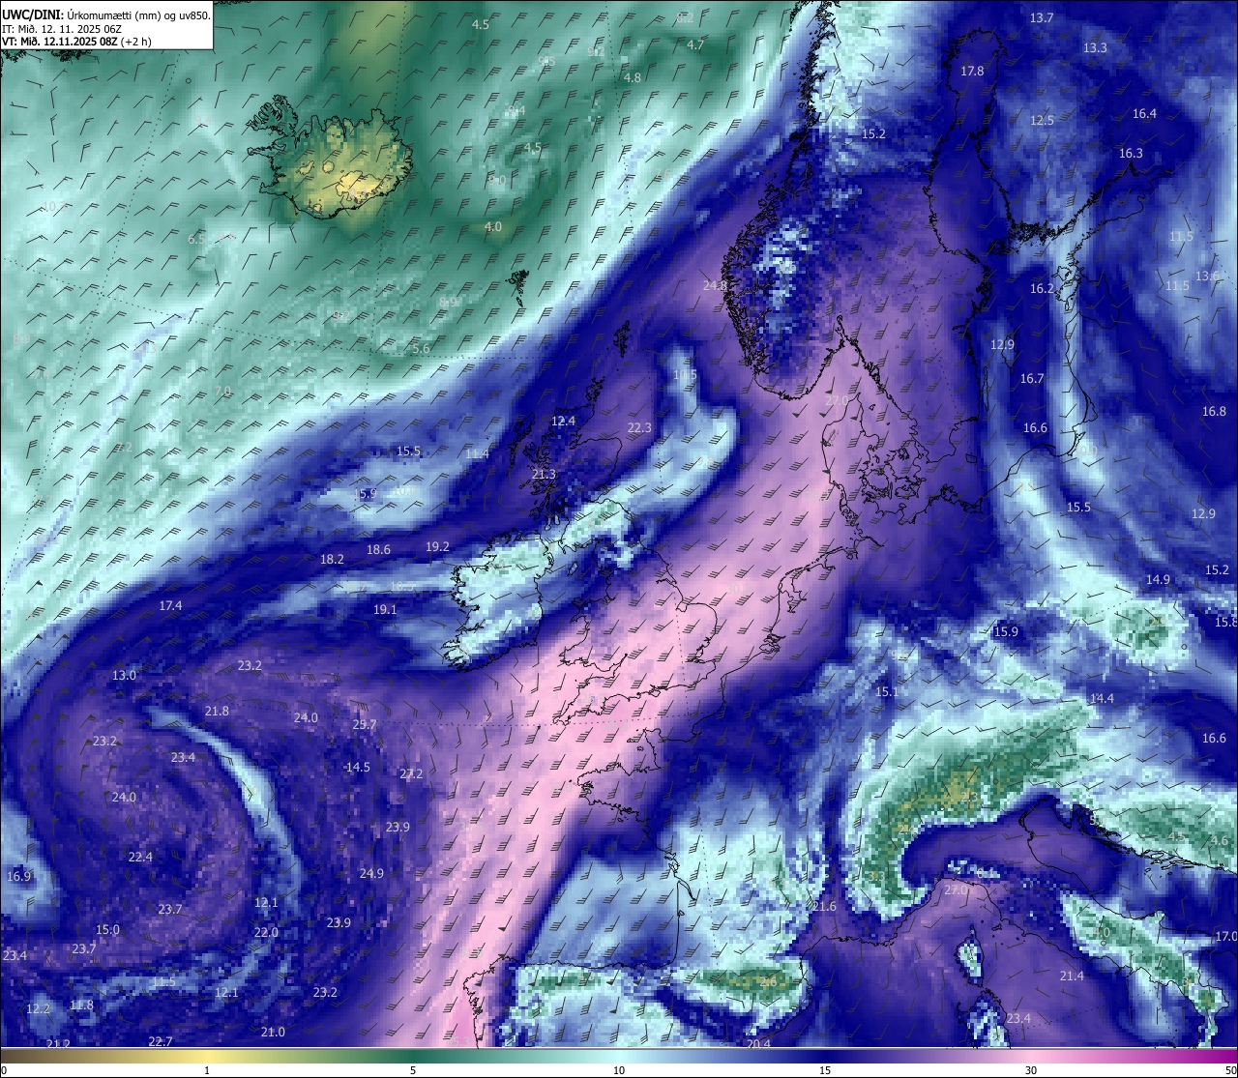Click the 21.4 value near Italy
This screenshot has width=1238, height=1078.
click(x=1072, y=976)
